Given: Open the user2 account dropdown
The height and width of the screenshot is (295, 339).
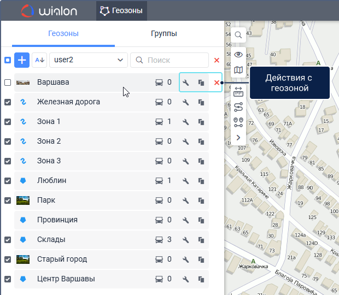Looking at the screenshot, I should click(x=88, y=60).
